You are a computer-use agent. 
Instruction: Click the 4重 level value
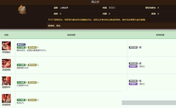(140, 63)
